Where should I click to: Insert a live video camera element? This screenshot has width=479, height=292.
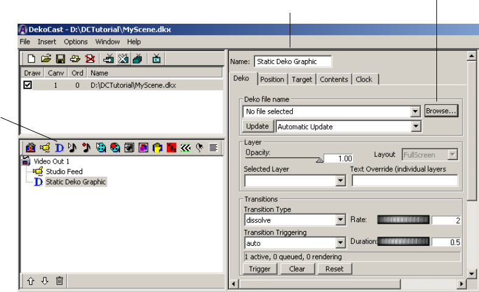tap(45, 148)
